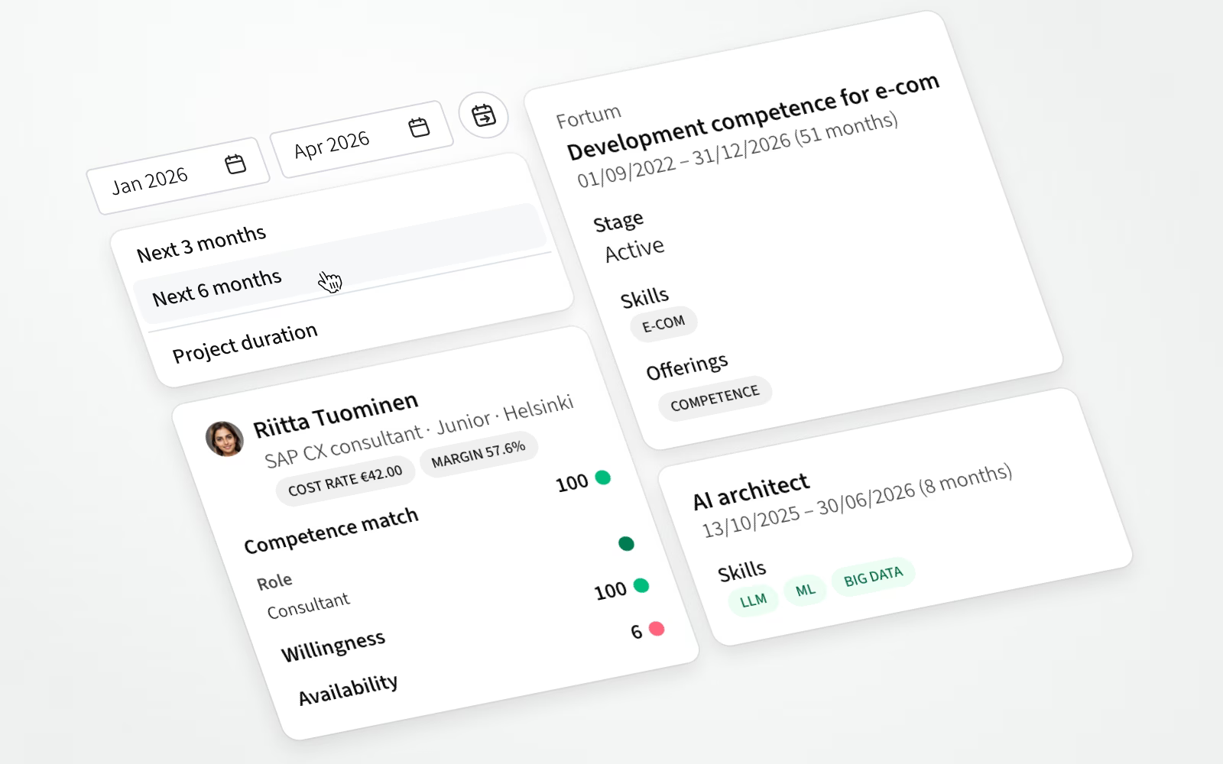Screen dimensions: 1223x764
Task: Click Riitta Tuominen's profile photo
Action: (x=225, y=439)
